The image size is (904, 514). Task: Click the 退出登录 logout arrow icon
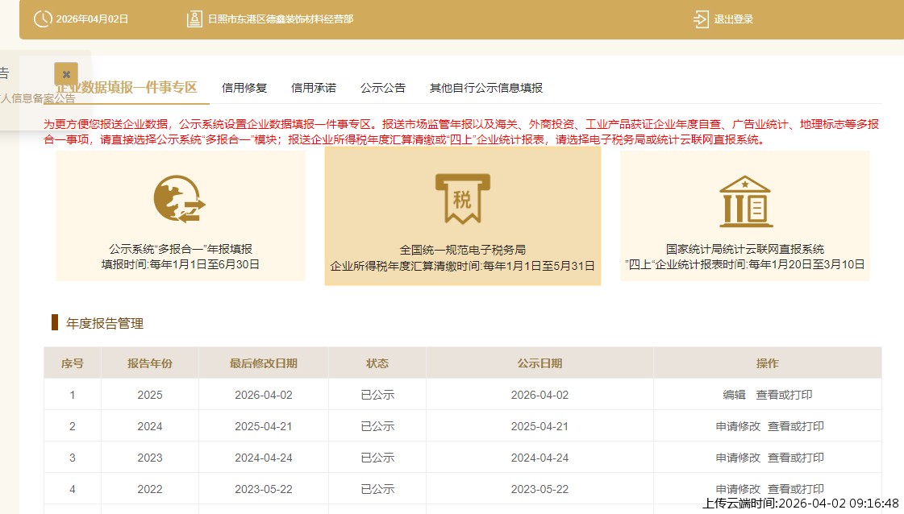[x=700, y=19]
